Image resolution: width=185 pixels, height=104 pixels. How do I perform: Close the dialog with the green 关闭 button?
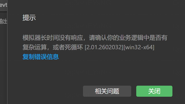(x=154, y=91)
